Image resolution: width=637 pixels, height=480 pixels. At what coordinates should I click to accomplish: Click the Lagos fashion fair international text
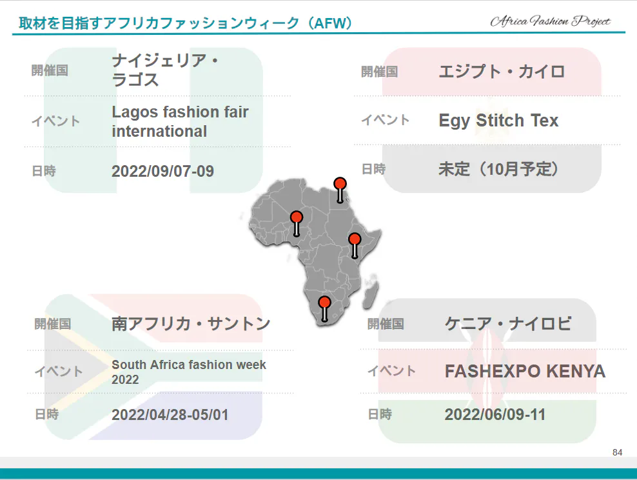click(180, 121)
